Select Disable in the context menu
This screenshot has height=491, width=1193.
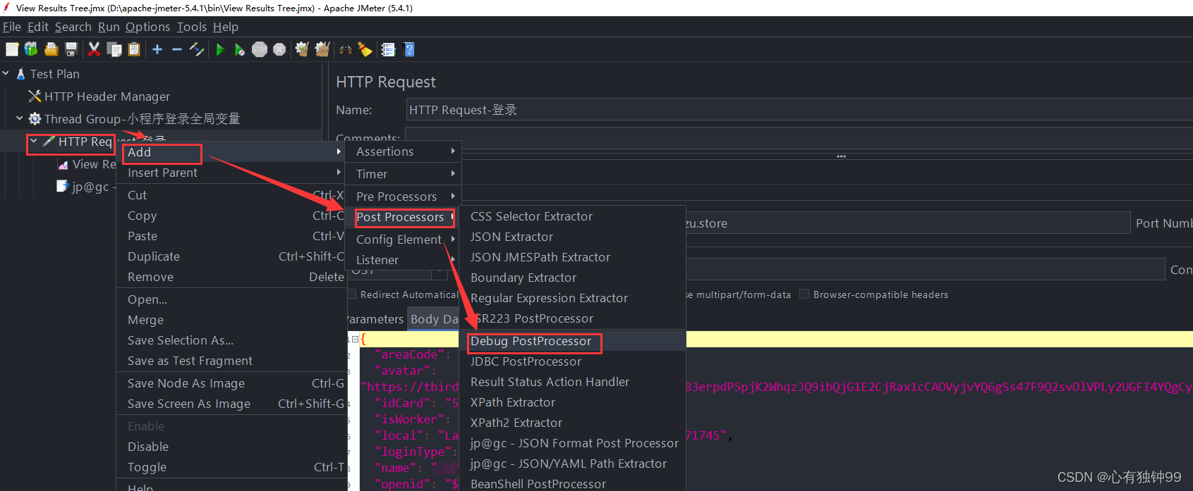tap(231, 447)
